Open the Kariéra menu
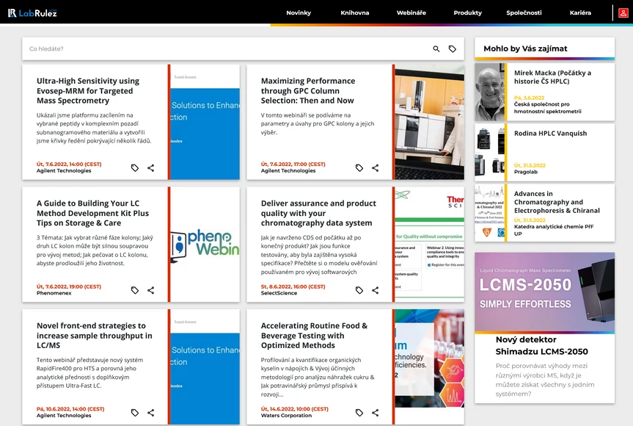The height and width of the screenshot is (426, 633). click(580, 13)
